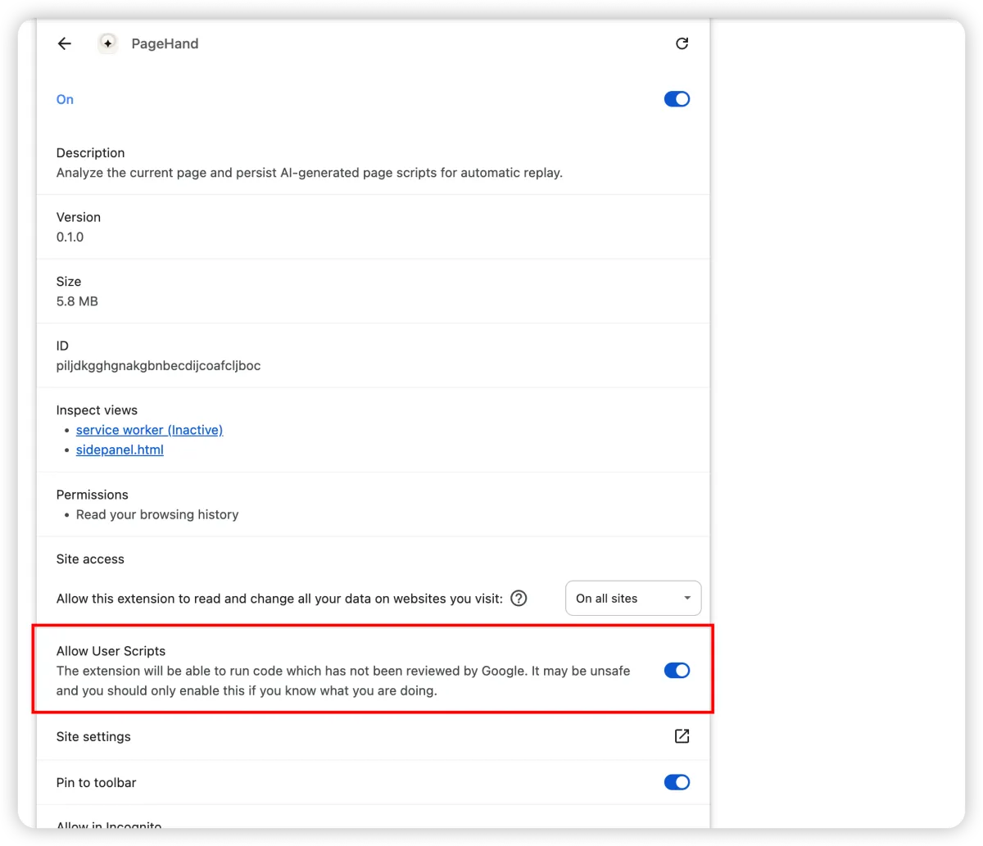Click the size value 5.8 MB
Image resolution: width=983 pixels, height=846 pixels.
[77, 301]
